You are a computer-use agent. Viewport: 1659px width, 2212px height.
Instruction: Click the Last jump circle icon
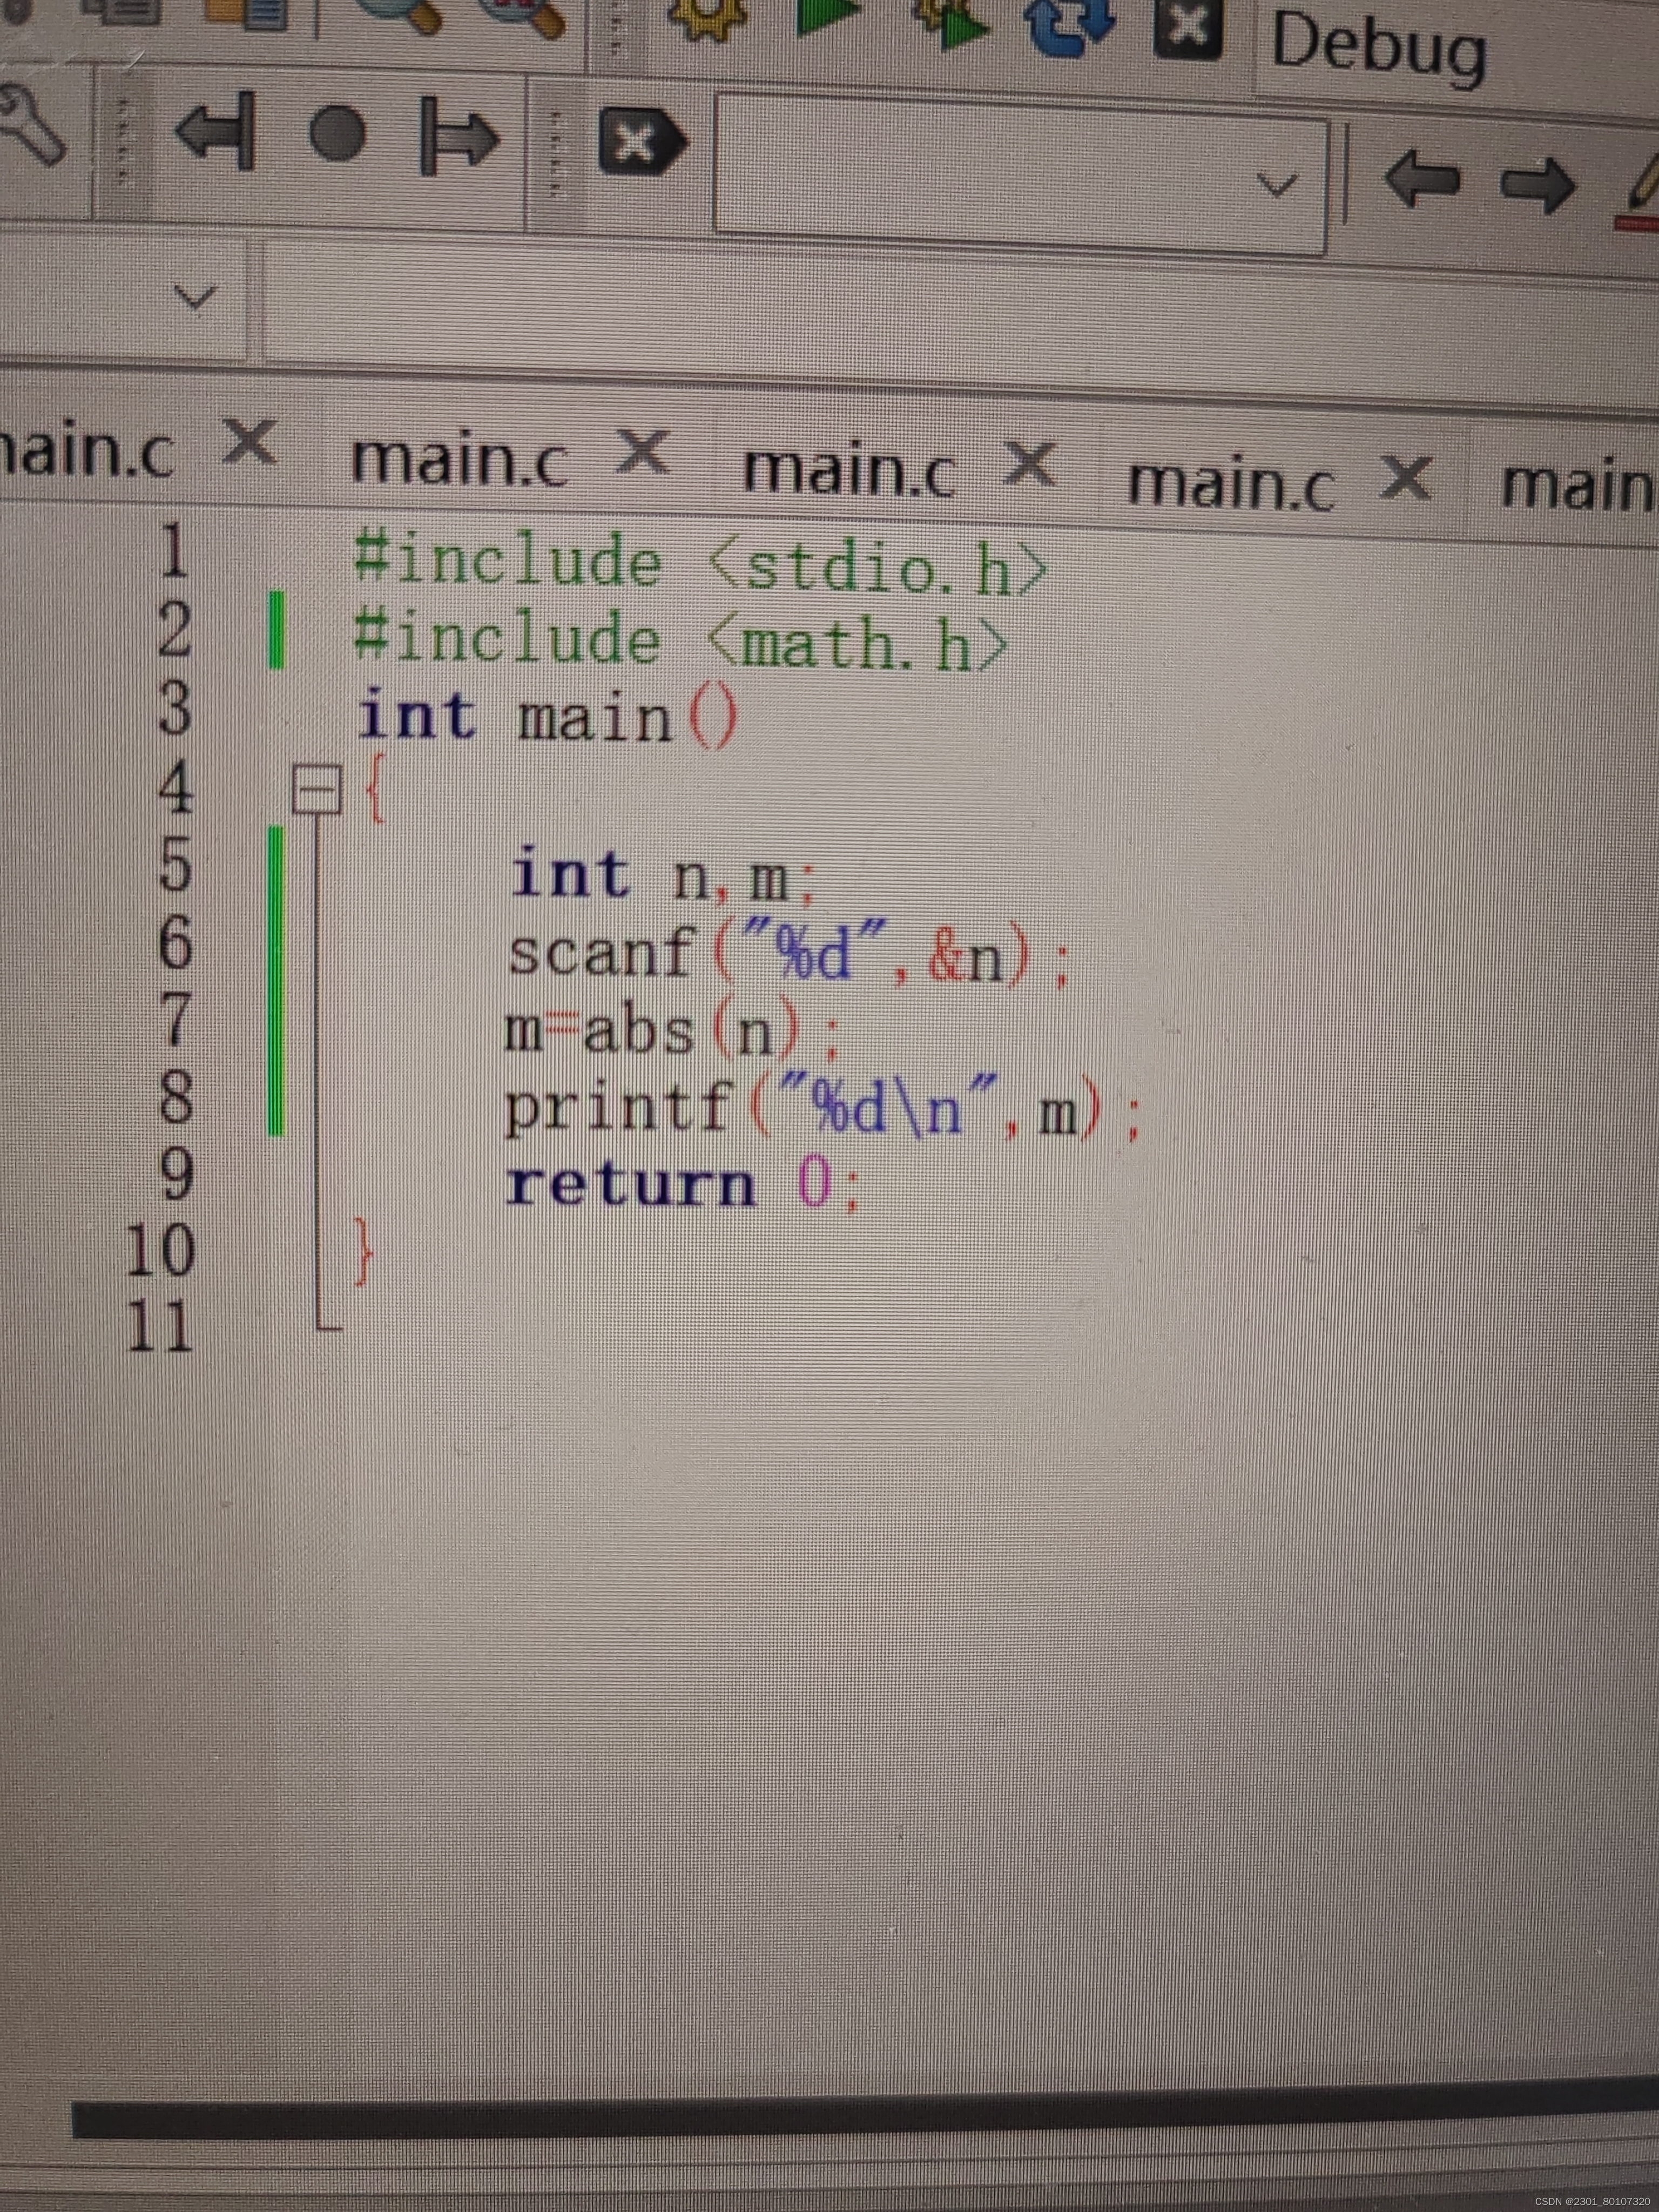coord(337,134)
